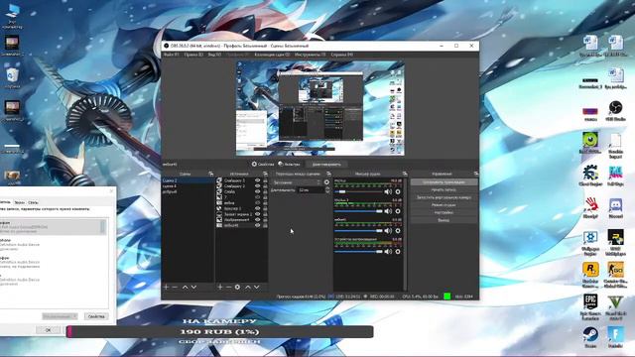Open the Mic/Aux 2 channel gear menu
Viewport: 635px width, 357px height.
(x=398, y=211)
